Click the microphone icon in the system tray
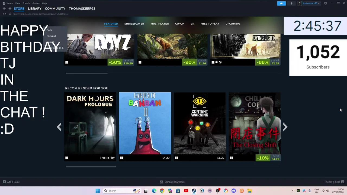 point(310,191)
